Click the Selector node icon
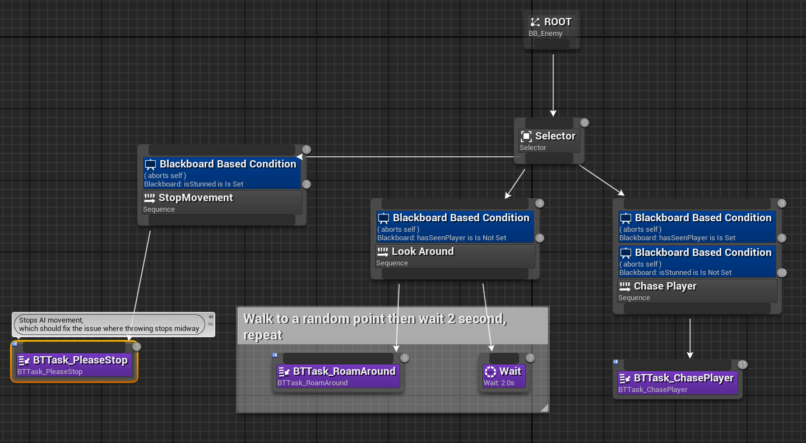 (526, 136)
